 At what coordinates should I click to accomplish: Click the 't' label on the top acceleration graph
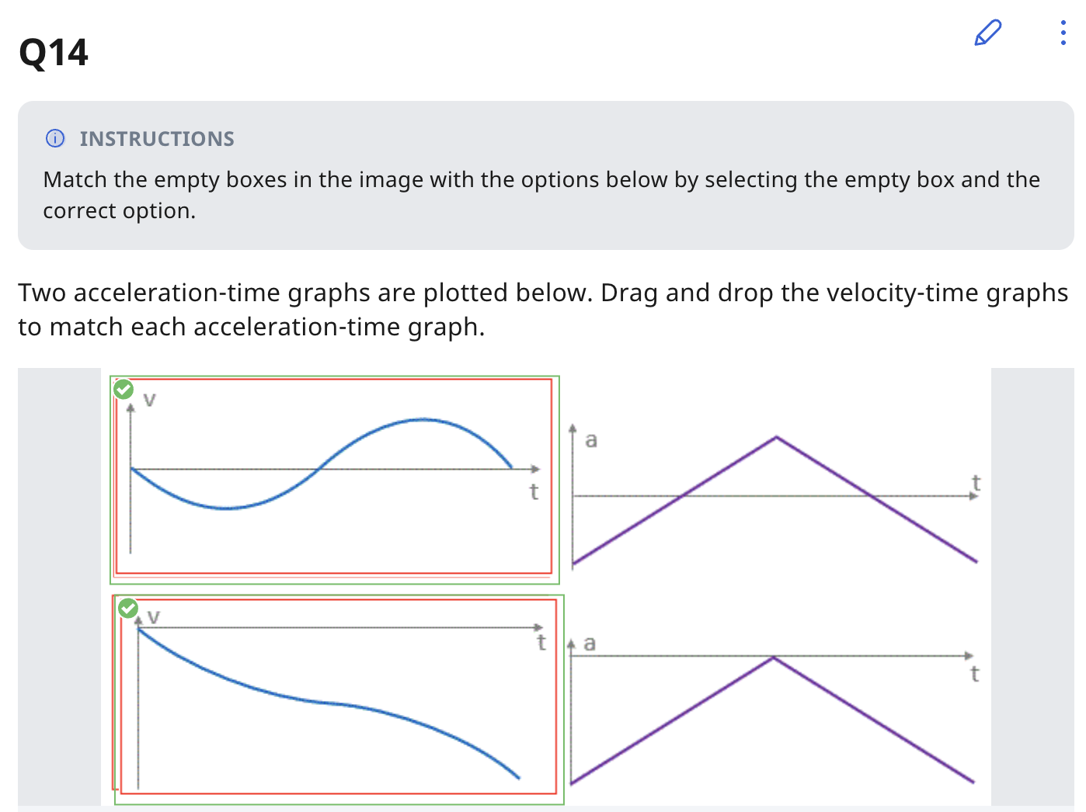point(976,483)
